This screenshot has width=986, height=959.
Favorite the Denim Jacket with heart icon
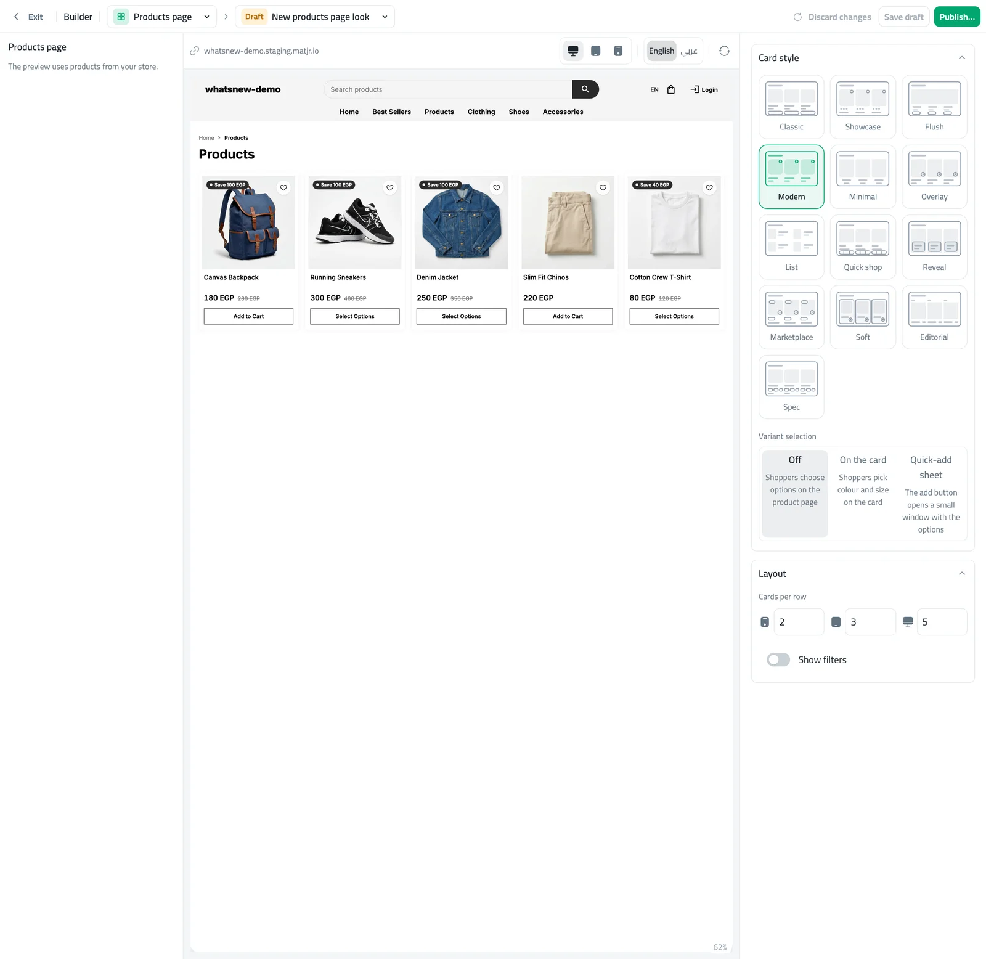[x=497, y=187]
